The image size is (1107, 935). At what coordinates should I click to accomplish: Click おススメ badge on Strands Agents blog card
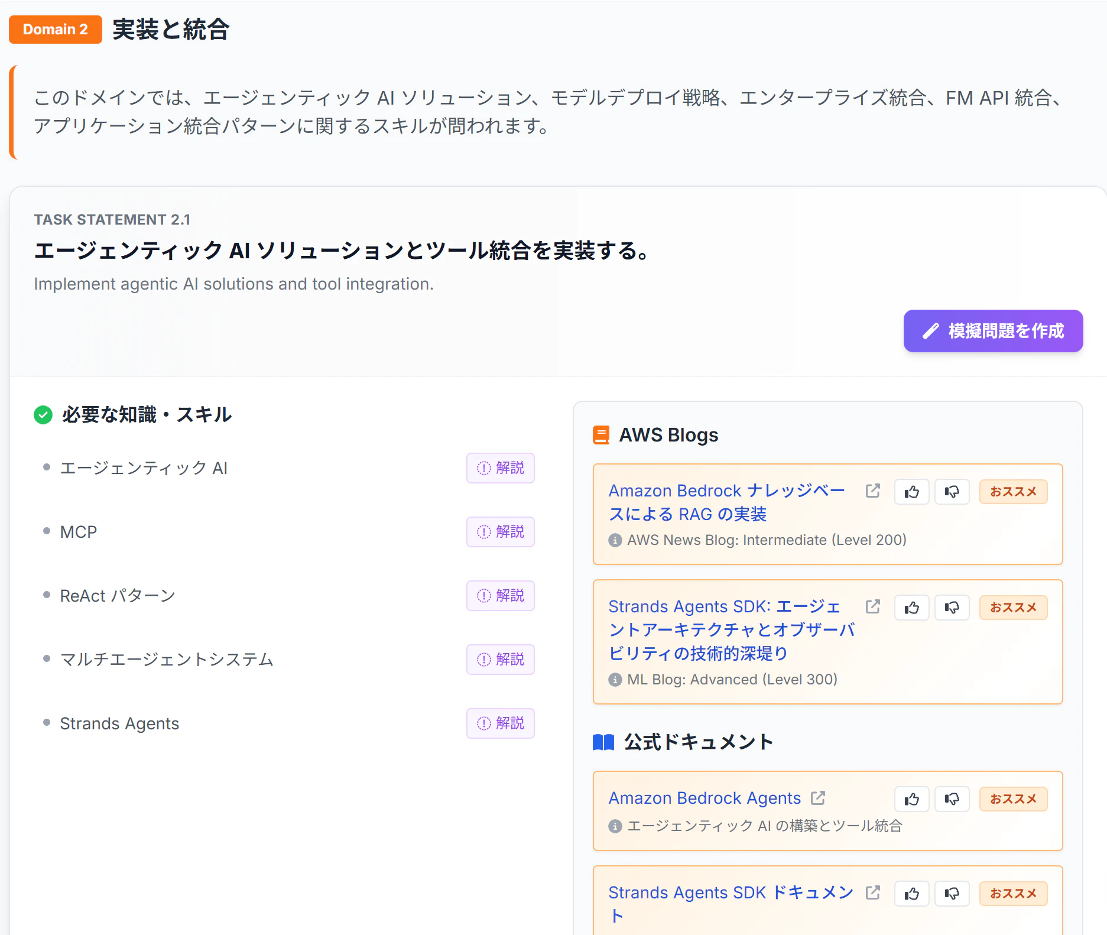(x=1014, y=608)
